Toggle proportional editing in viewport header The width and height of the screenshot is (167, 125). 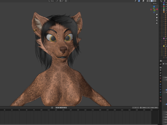[x=66, y=1]
